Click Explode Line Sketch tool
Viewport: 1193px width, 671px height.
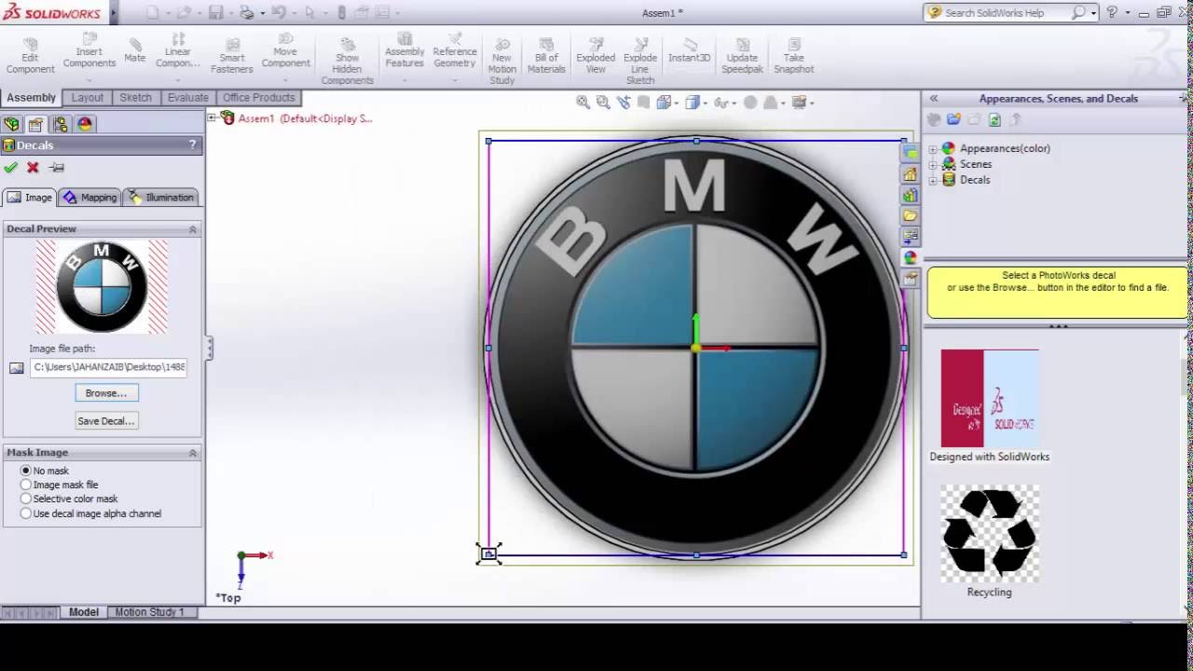coord(640,62)
